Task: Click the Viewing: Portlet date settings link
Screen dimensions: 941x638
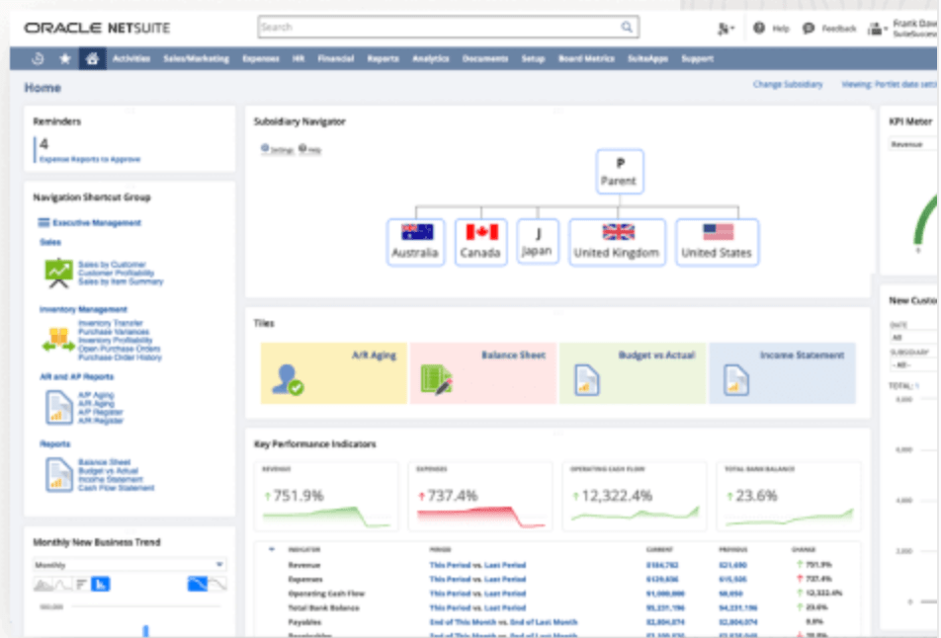Action: [890, 85]
